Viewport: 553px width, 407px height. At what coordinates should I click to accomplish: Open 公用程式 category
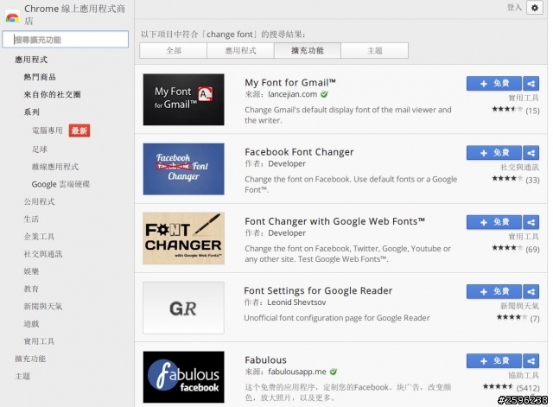(39, 201)
